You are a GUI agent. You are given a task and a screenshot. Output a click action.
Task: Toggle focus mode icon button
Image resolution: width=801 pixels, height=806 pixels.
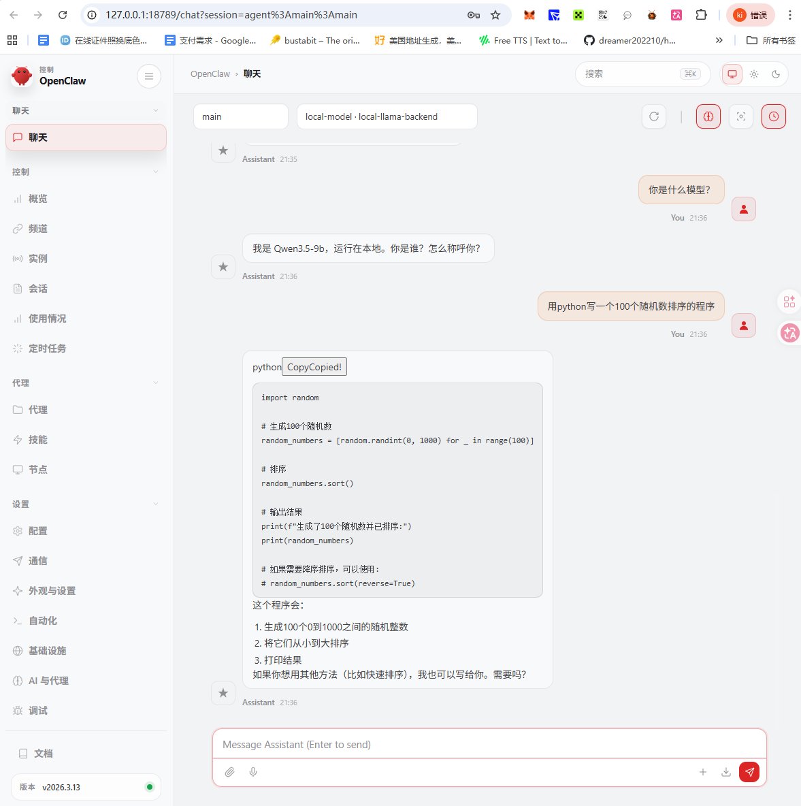(741, 116)
